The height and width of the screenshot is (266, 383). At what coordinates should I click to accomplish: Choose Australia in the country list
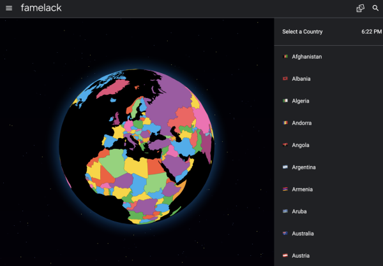(x=303, y=234)
